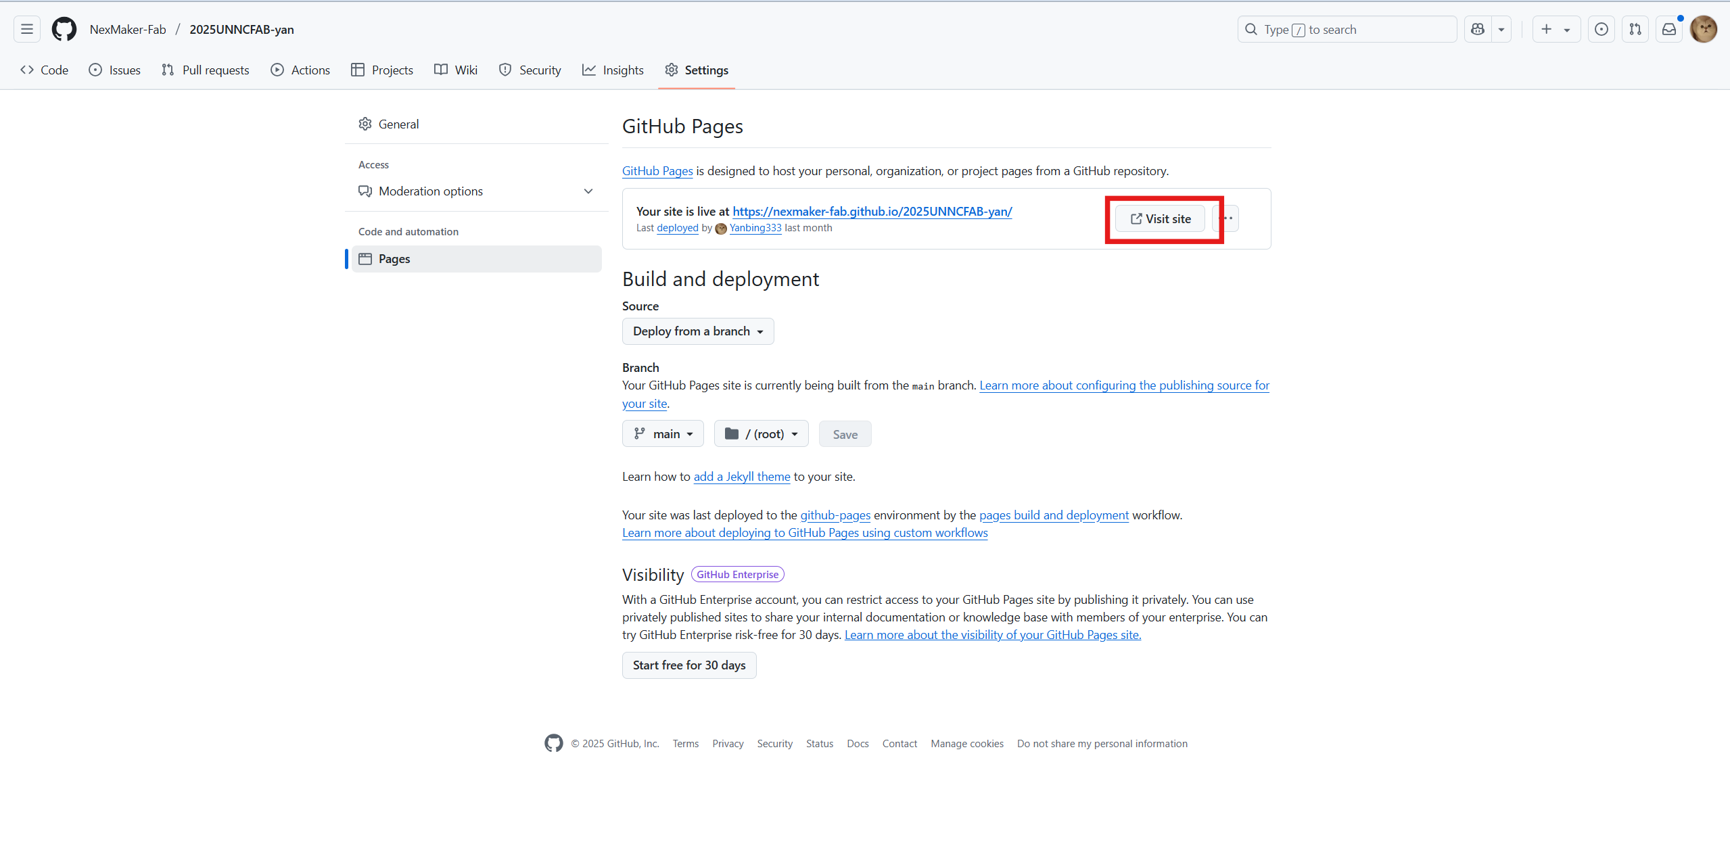Open the main branch selector
1730x852 pixels.
click(x=663, y=433)
